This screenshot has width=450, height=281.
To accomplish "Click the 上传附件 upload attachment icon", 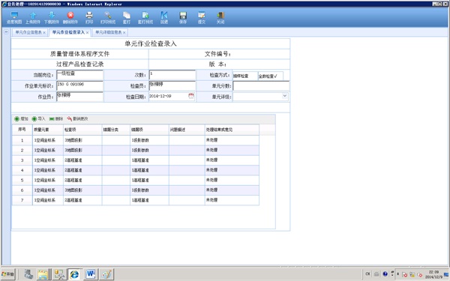I will tap(33, 17).
